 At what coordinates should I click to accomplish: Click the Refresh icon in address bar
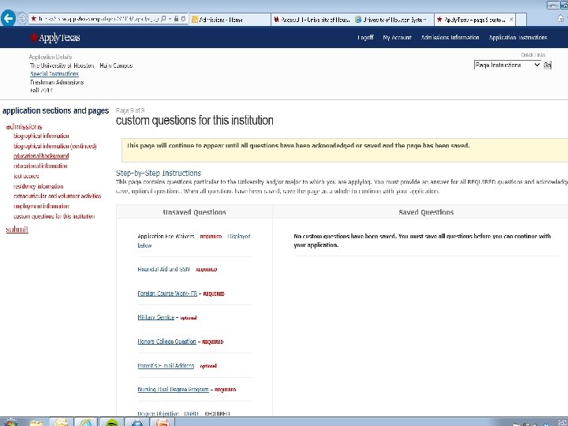[183, 18]
